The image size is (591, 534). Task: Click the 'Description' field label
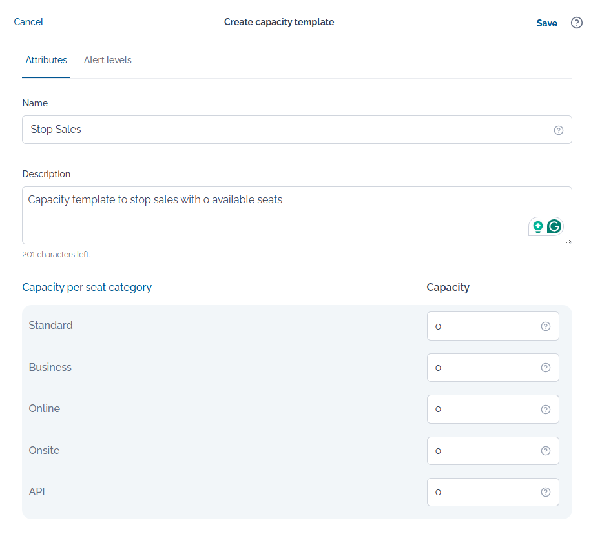coord(47,174)
